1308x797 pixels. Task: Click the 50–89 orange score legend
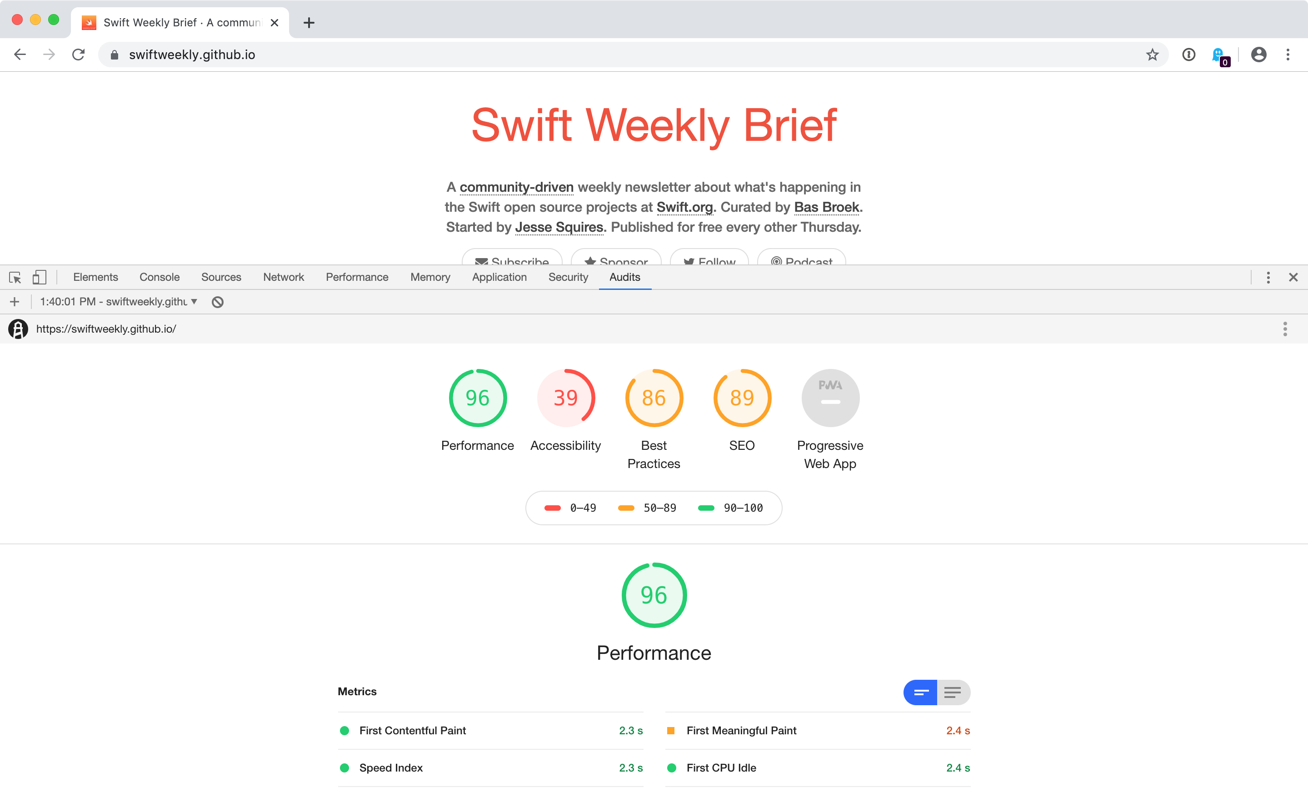point(647,508)
